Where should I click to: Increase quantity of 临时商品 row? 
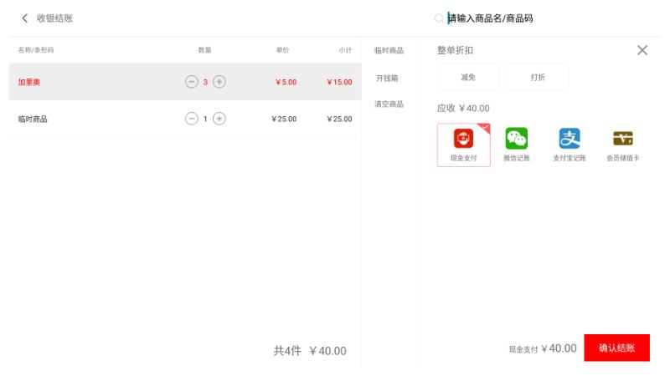(219, 119)
